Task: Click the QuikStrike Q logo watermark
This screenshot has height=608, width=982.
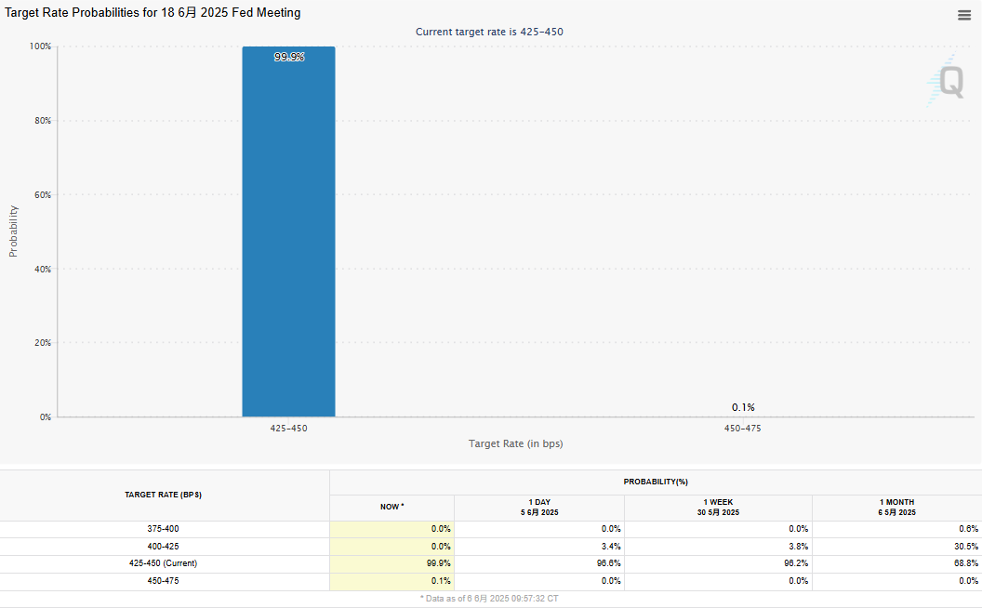Action: 948,81
